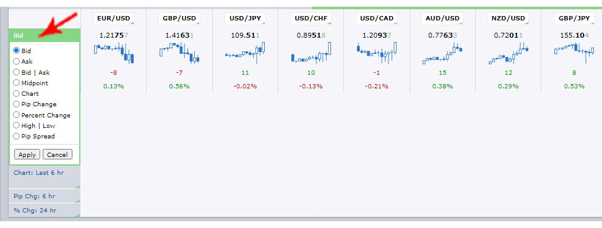Open the EUR/USD candlestick mini chart

pos(114,53)
